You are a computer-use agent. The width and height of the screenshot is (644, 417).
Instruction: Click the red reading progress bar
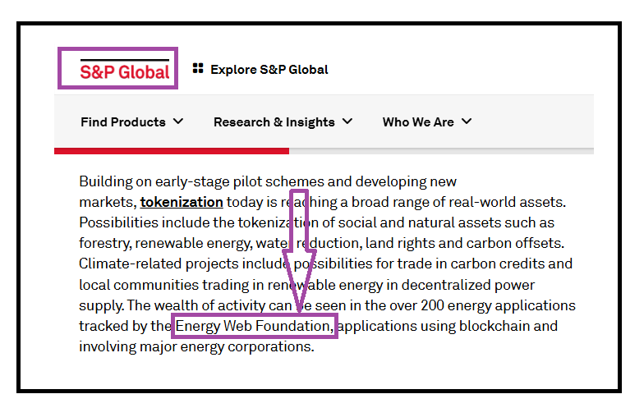pyautogui.click(x=172, y=151)
